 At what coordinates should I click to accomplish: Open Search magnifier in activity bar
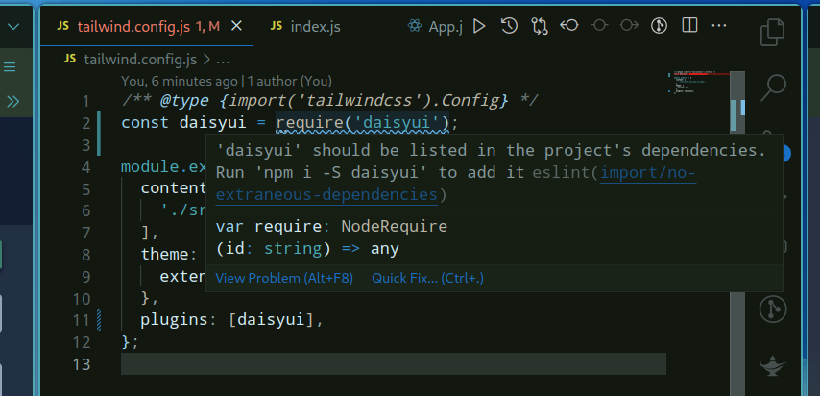(773, 87)
